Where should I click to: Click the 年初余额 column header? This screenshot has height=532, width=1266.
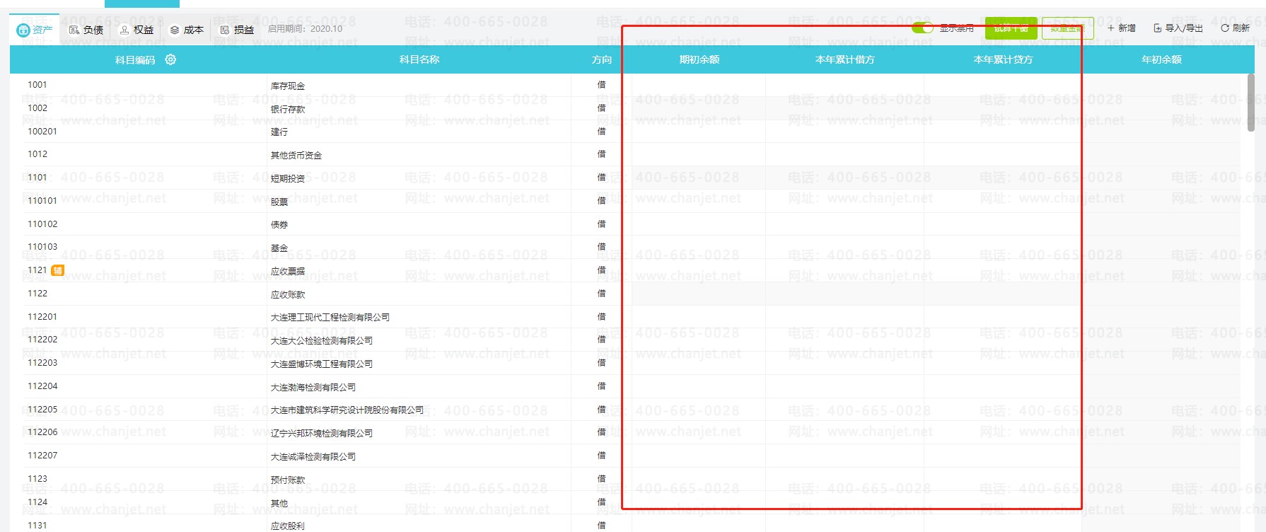(x=1161, y=59)
